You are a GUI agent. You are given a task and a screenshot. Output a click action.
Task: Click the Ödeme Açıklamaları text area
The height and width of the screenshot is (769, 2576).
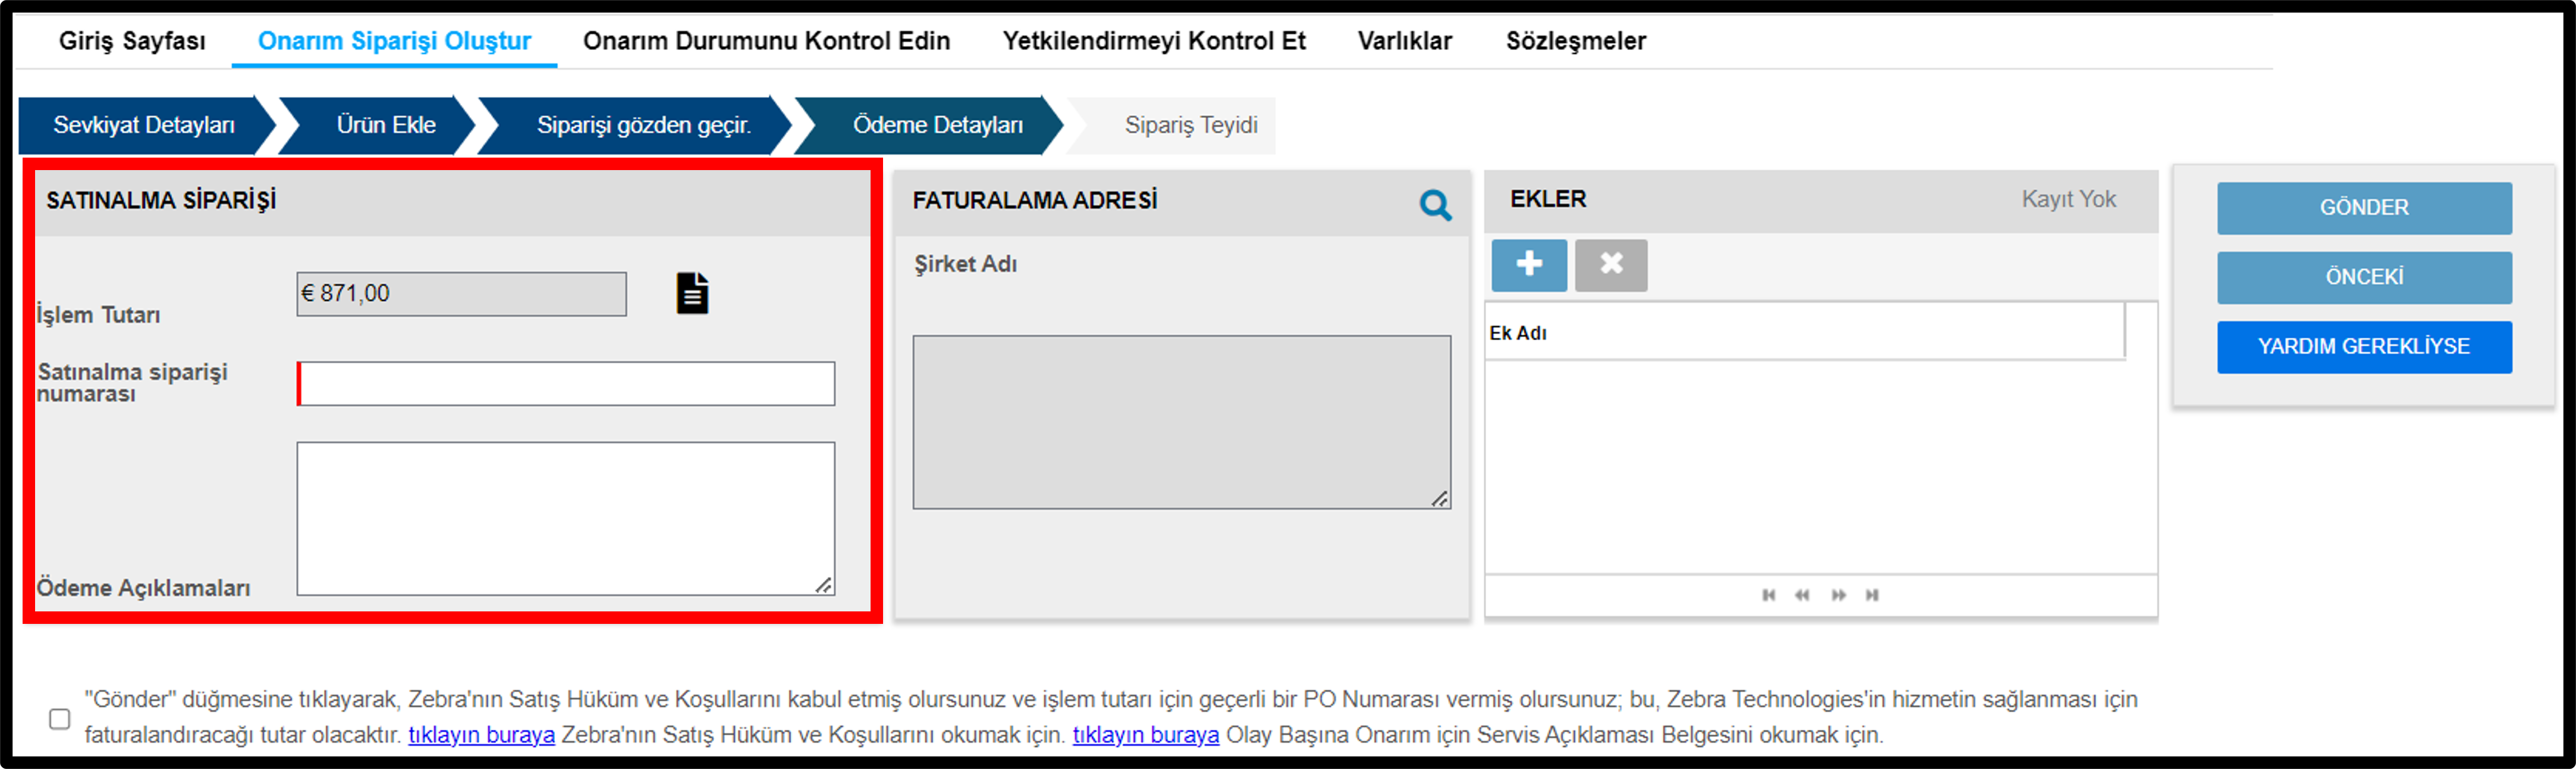(566, 519)
